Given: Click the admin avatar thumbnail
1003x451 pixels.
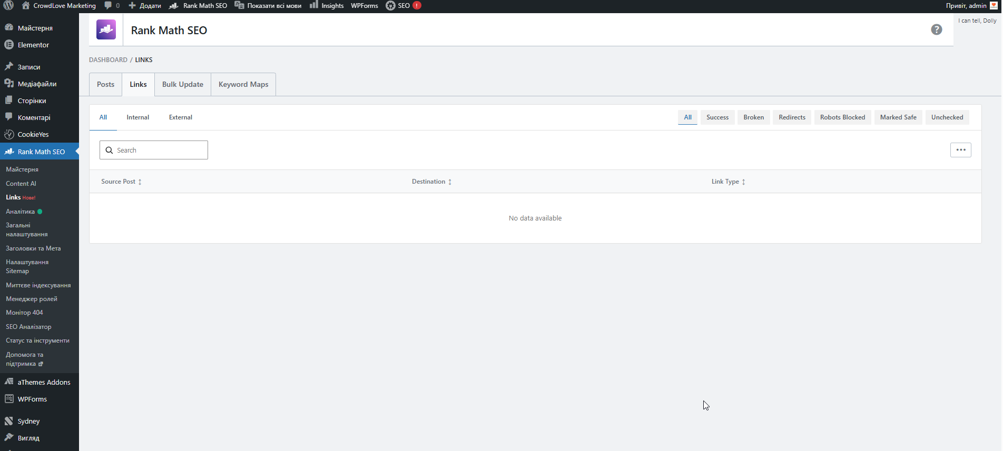Looking at the screenshot, I should (994, 5).
